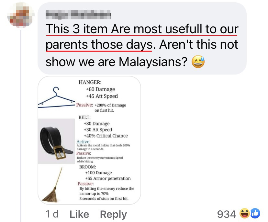The width and height of the screenshot is (268, 222).
Task: Click the 1 d timestamp
Action: (x=52, y=214)
